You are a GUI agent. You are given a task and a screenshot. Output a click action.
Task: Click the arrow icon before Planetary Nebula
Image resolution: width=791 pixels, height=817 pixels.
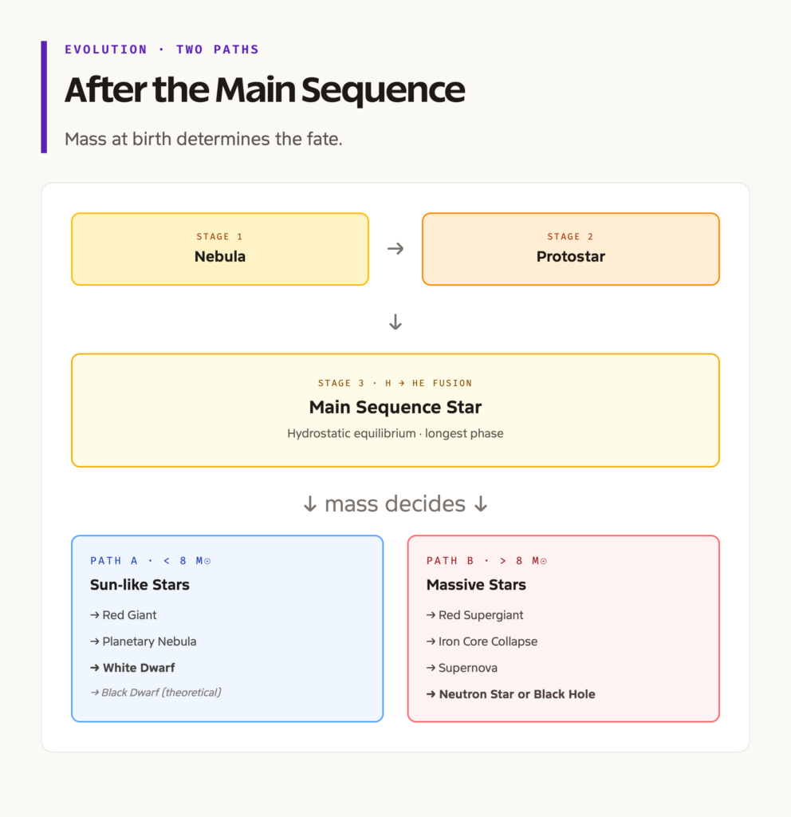(x=94, y=641)
